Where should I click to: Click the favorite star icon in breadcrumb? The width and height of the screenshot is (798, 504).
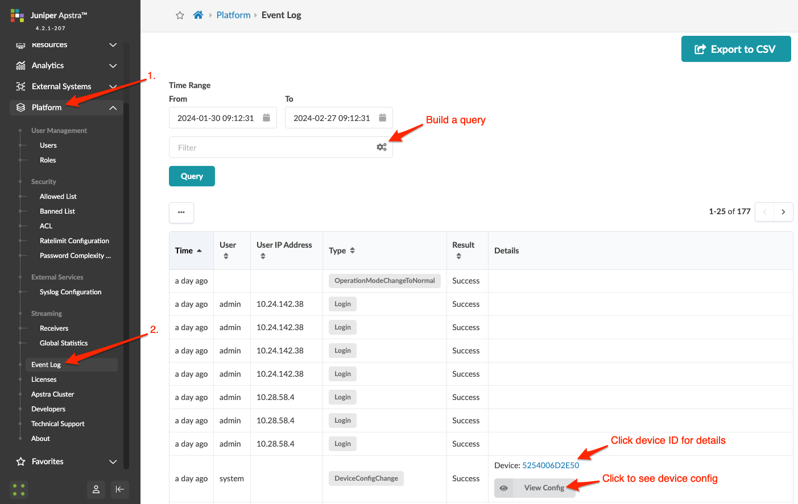tap(180, 15)
